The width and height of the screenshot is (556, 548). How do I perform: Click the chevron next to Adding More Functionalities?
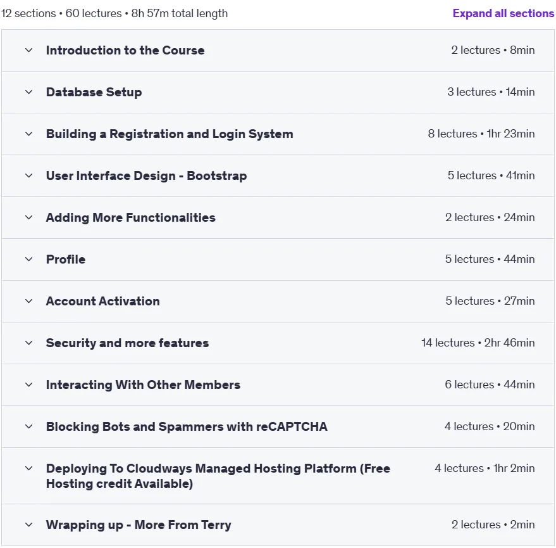click(x=29, y=218)
